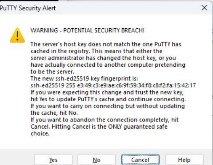Choose Yes to update PuTTY's cache
Screen dimensions: 213x165
point(53,160)
